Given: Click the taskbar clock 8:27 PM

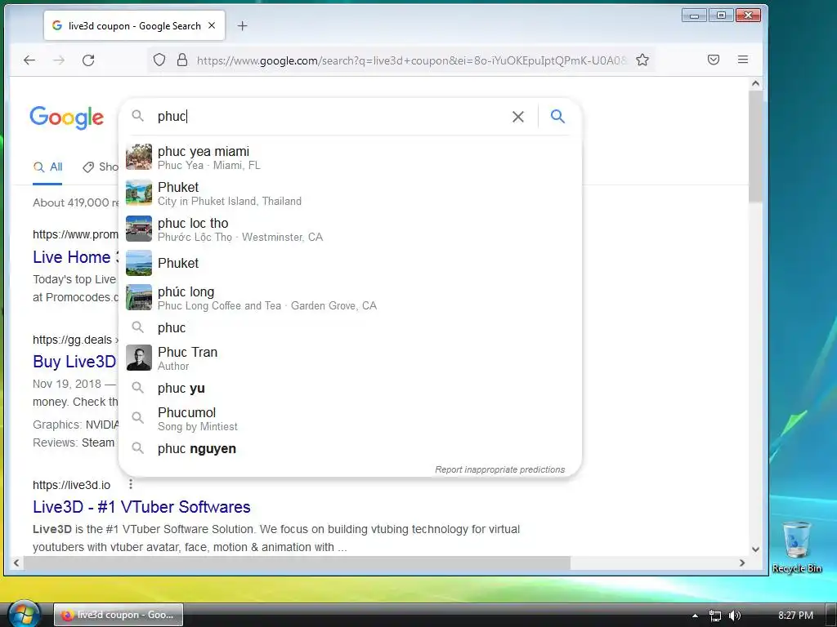Looking at the screenshot, I should pos(795,616).
